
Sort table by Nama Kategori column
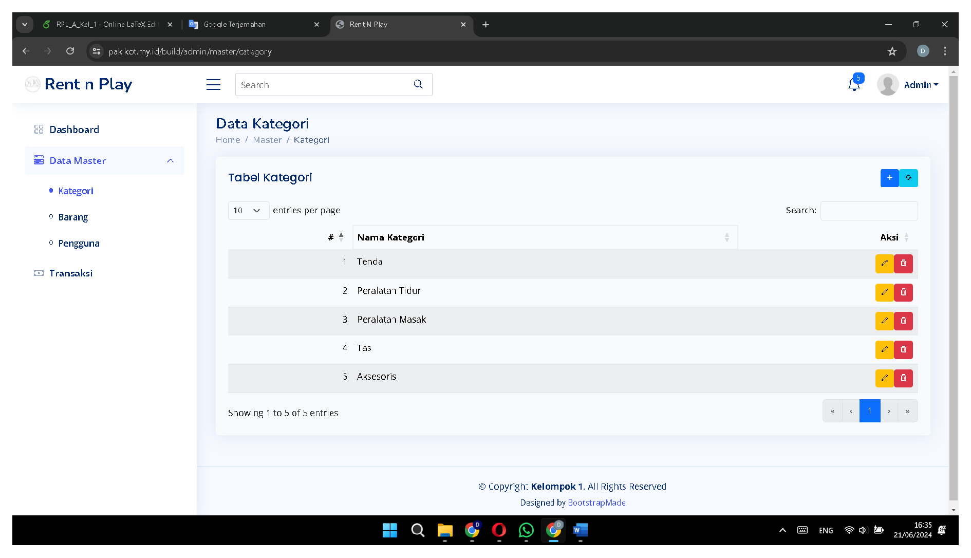point(545,237)
